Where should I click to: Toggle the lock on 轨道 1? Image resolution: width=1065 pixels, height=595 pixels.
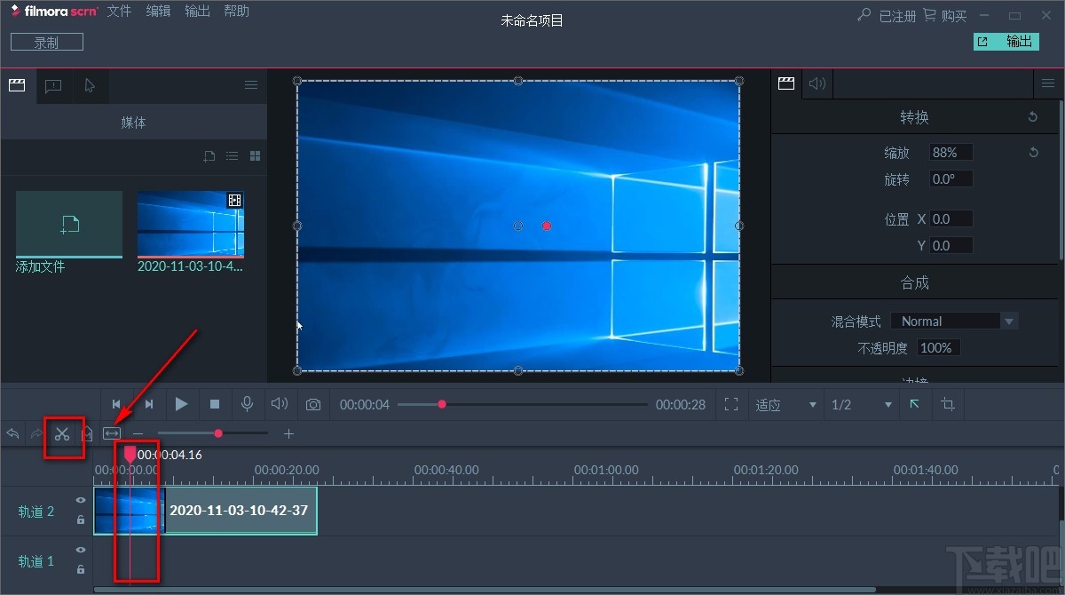coord(81,569)
